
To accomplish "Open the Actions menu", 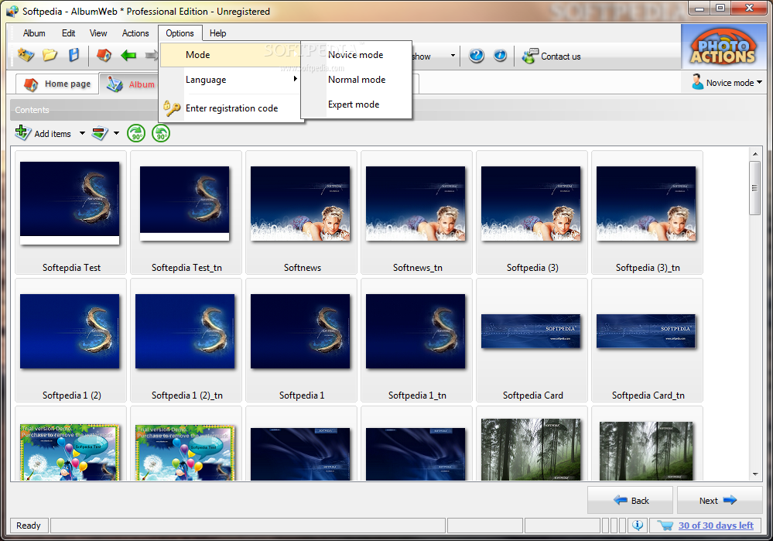I will click(x=135, y=33).
